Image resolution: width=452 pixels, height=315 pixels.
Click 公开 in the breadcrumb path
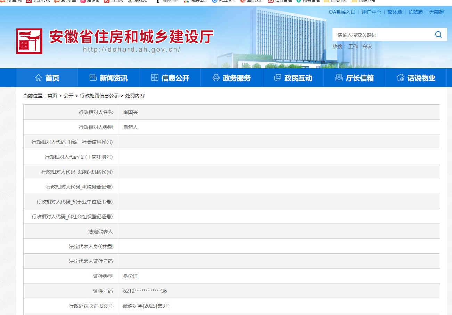(68, 96)
